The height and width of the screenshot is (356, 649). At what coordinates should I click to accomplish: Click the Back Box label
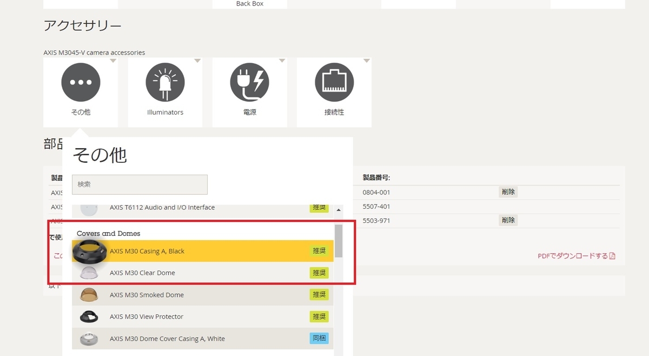250,4
